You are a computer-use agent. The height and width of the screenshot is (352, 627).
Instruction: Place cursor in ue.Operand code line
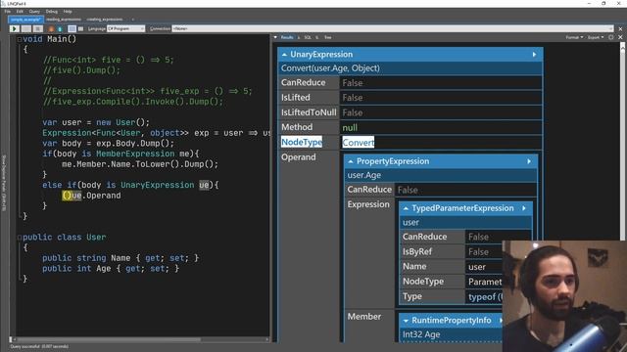[x=91, y=196]
